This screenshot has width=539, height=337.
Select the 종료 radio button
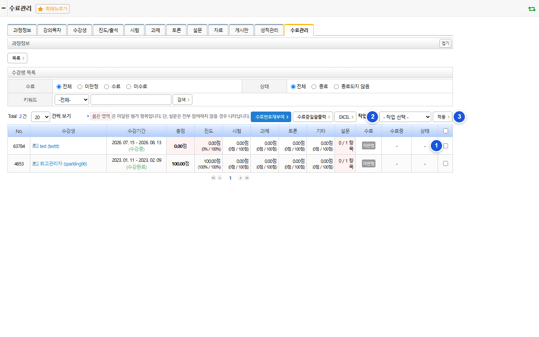tap(314, 86)
